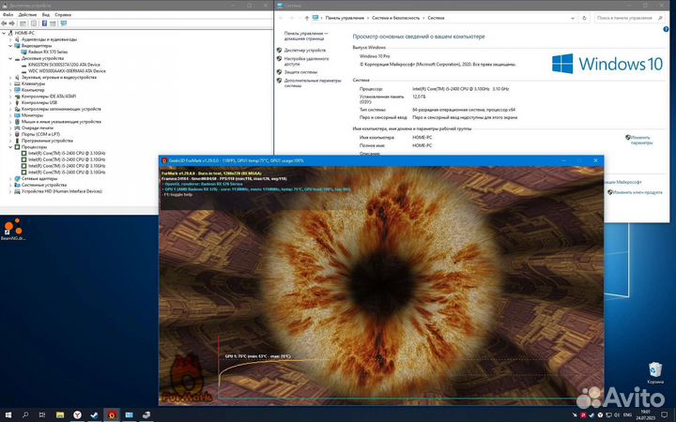Click HOME-PC computer icon in device tree
The image size is (676, 422).
pos(11,33)
